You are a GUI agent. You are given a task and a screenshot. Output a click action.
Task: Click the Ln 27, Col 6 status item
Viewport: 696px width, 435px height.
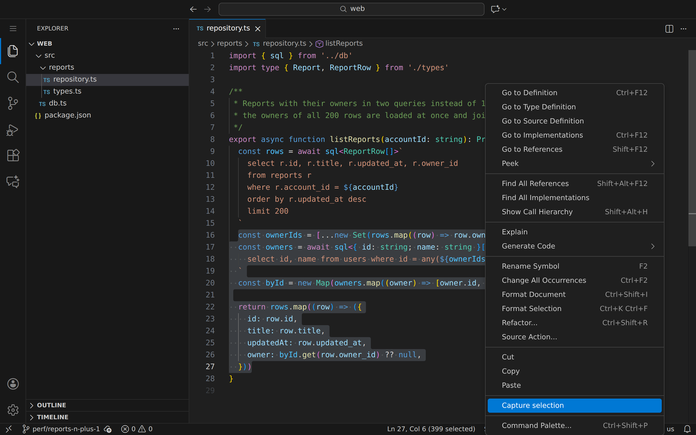coord(431,429)
